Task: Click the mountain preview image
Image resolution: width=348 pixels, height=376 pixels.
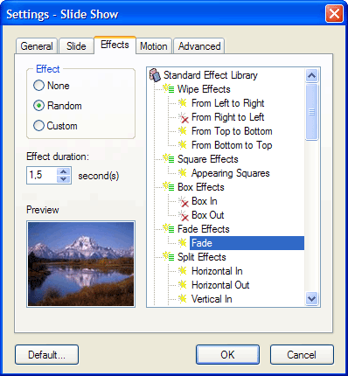Action: (81, 264)
